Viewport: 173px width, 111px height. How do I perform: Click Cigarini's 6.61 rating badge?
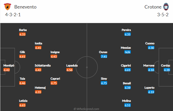point(127,70)
